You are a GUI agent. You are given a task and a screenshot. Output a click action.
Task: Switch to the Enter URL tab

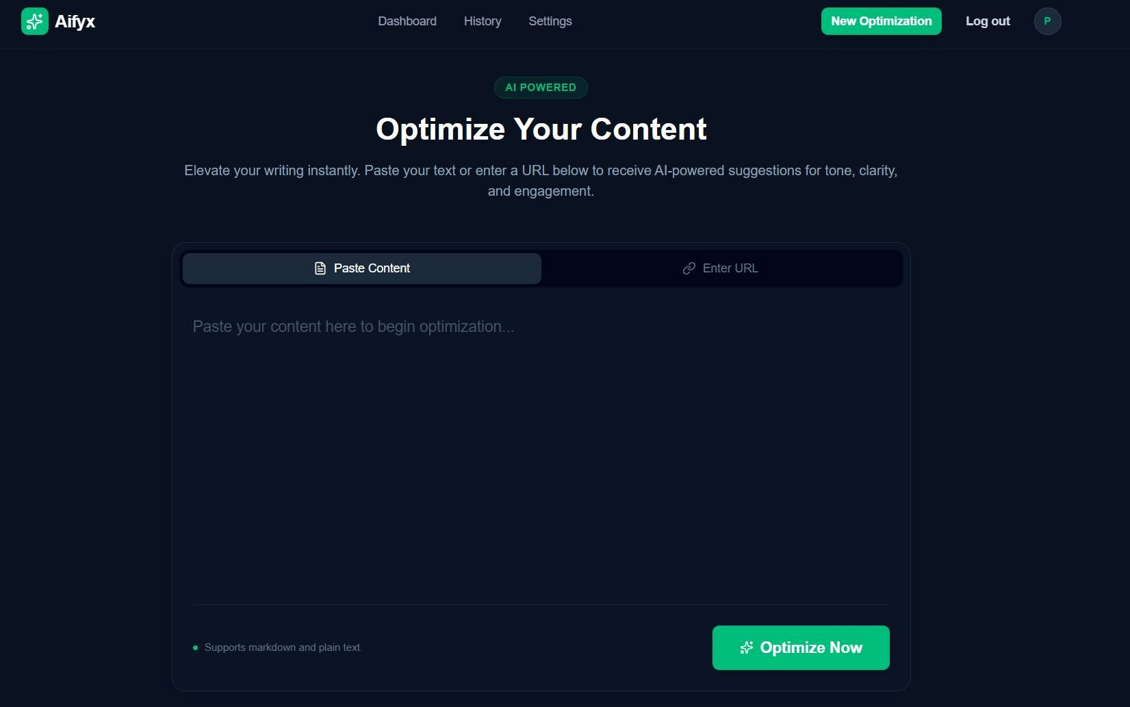(721, 268)
